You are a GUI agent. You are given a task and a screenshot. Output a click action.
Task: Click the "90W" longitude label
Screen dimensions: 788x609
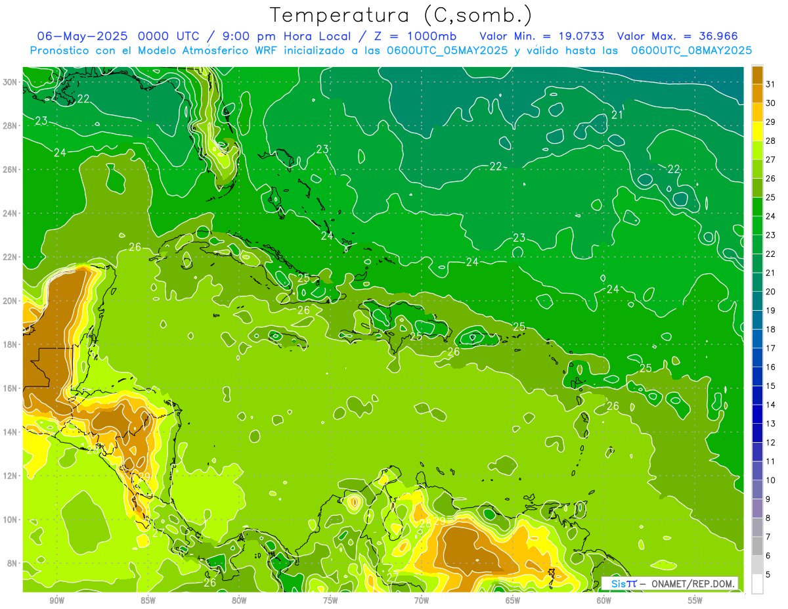coord(56,600)
